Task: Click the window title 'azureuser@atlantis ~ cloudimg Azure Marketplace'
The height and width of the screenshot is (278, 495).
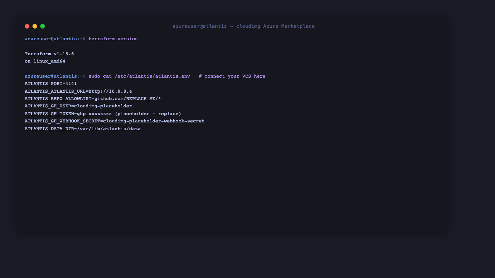Action: click(x=244, y=26)
